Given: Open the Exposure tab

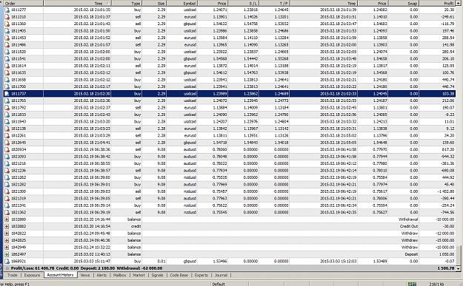Looking at the screenshot, I should pos(32,275).
